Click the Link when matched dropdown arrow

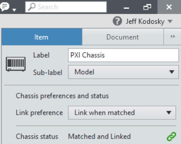169,113
